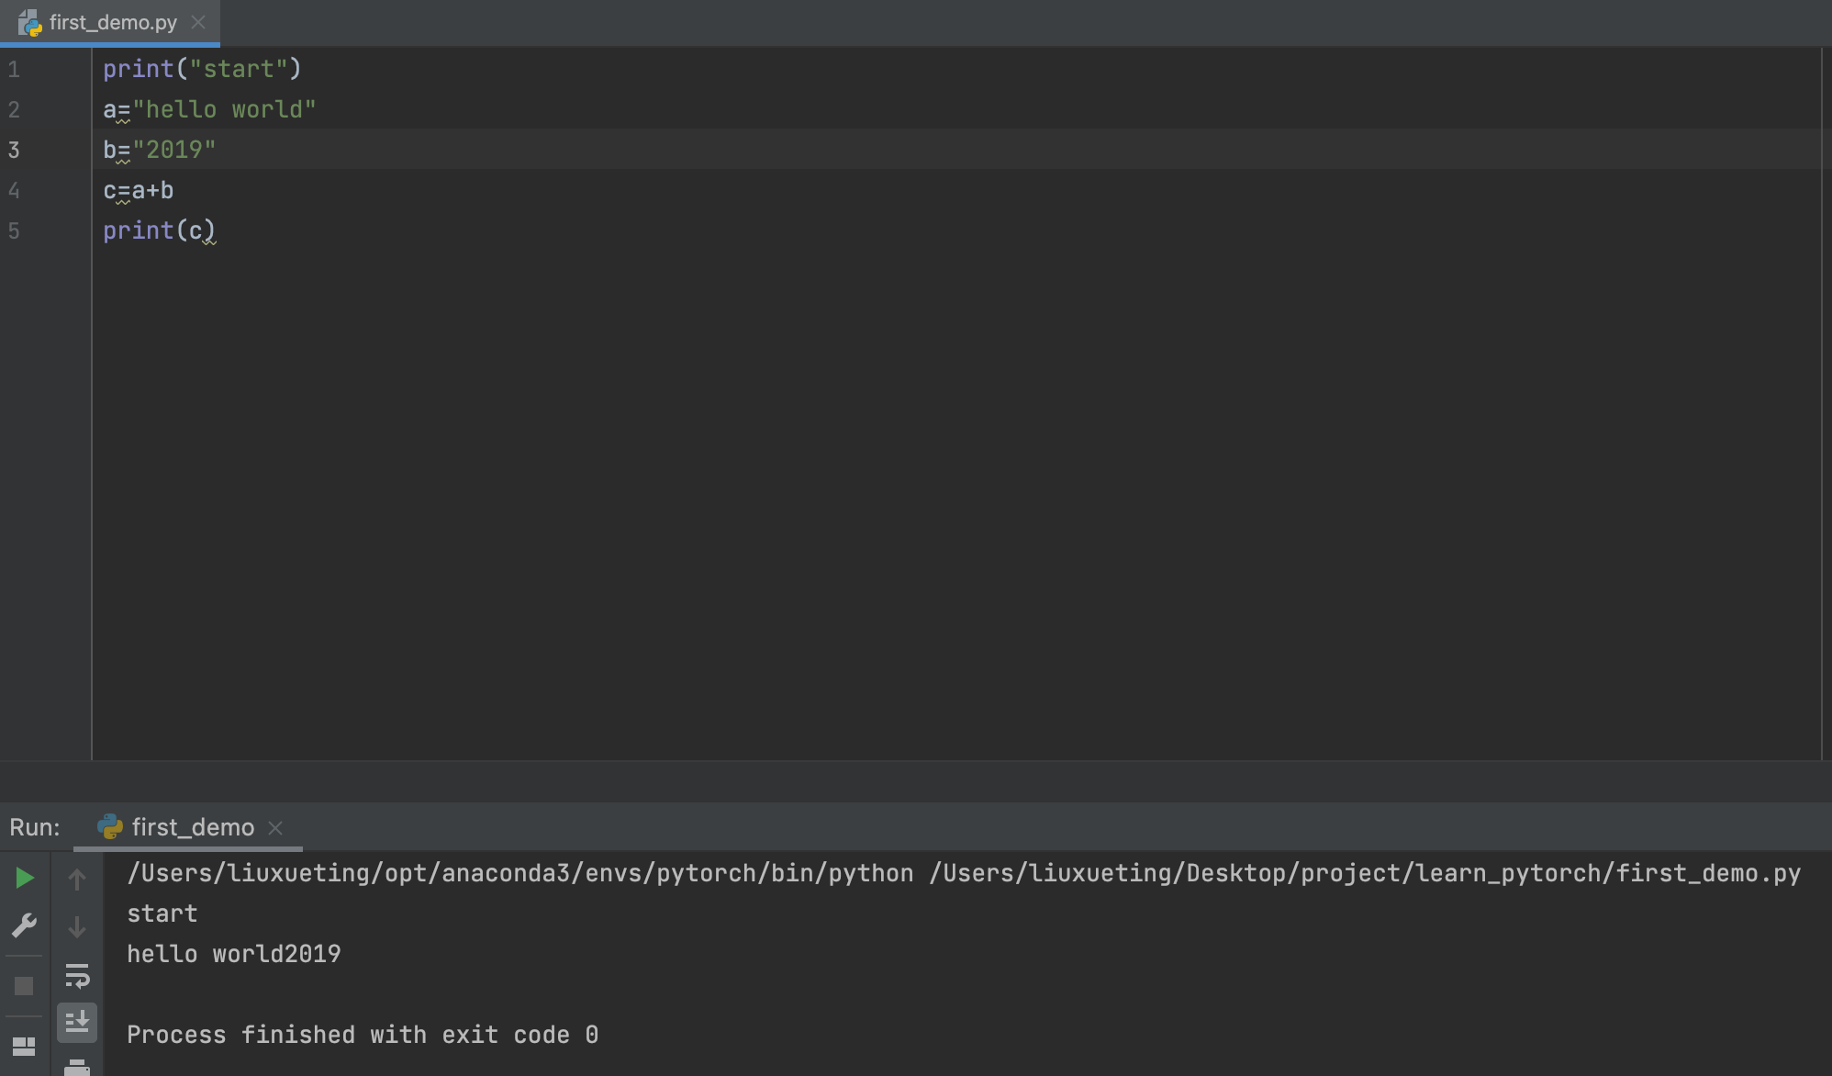Toggle scroll to end of output
Viewport: 1832px width, 1076px height.
point(77,1022)
